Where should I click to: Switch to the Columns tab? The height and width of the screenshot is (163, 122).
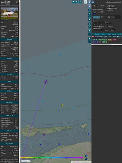(x=111, y=17)
